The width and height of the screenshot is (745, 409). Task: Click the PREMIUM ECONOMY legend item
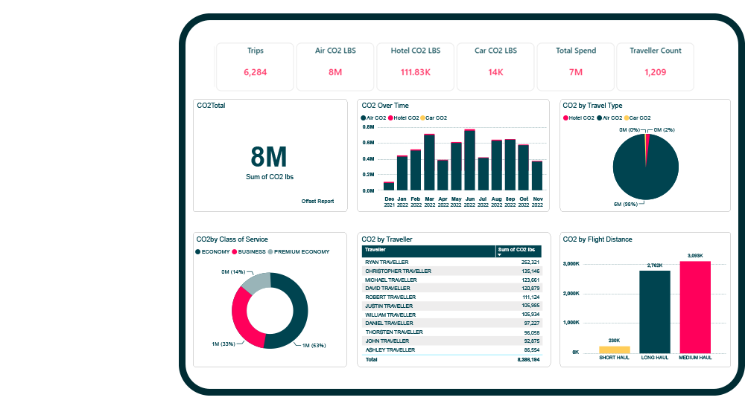coord(299,252)
